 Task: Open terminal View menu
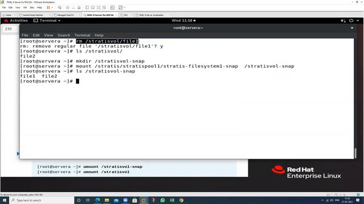tap(48, 35)
